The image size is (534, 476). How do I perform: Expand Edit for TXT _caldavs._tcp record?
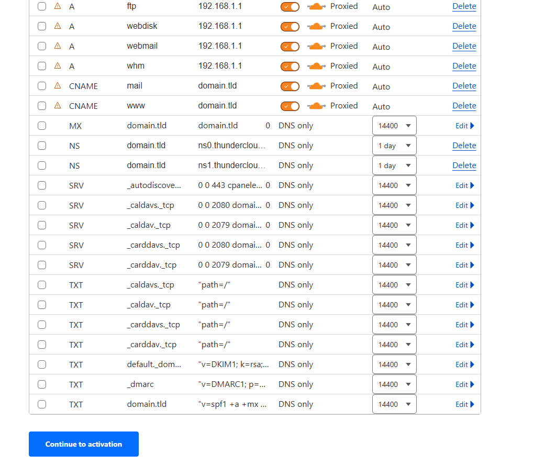tap(465, 285)
